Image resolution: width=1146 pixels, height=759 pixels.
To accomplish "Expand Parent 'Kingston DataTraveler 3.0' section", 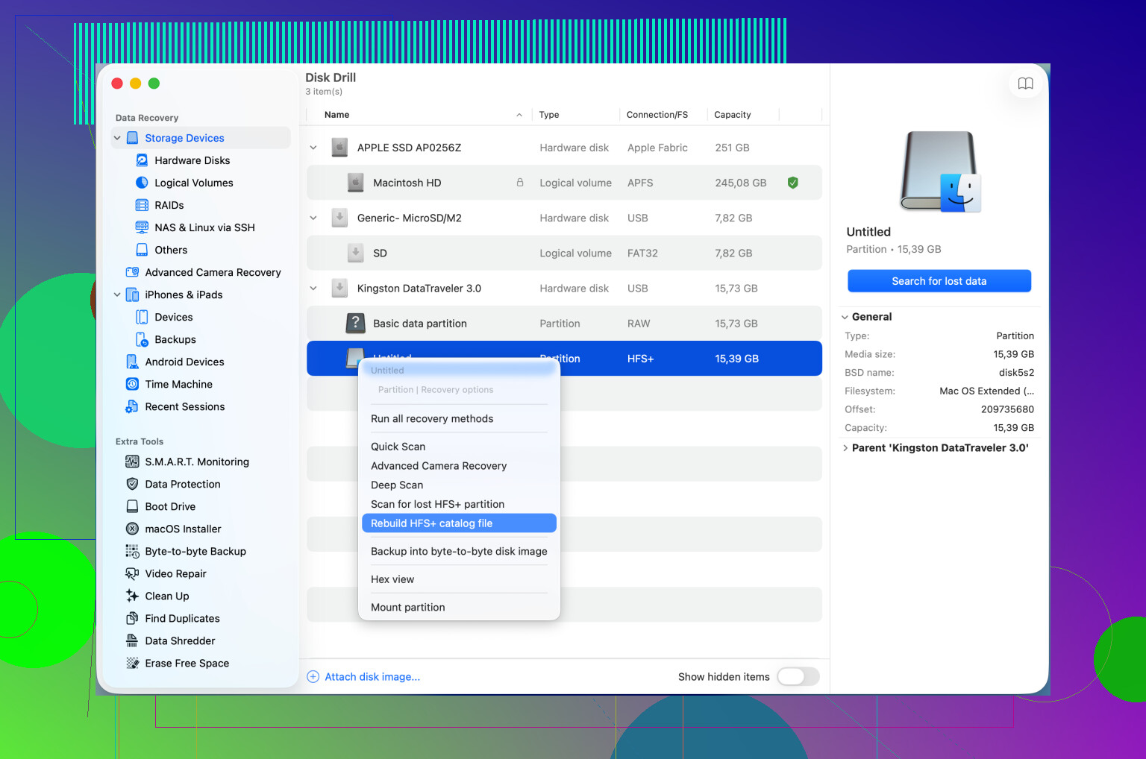I will pos(845,448).
